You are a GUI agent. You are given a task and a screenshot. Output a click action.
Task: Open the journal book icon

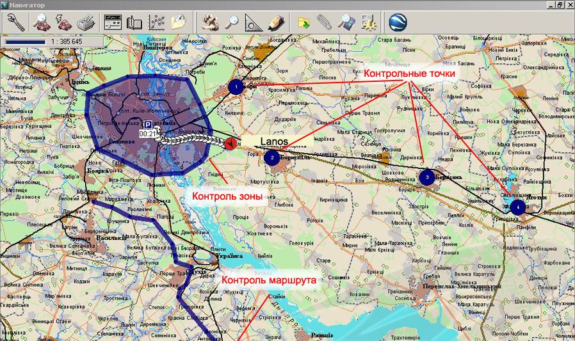134,23
